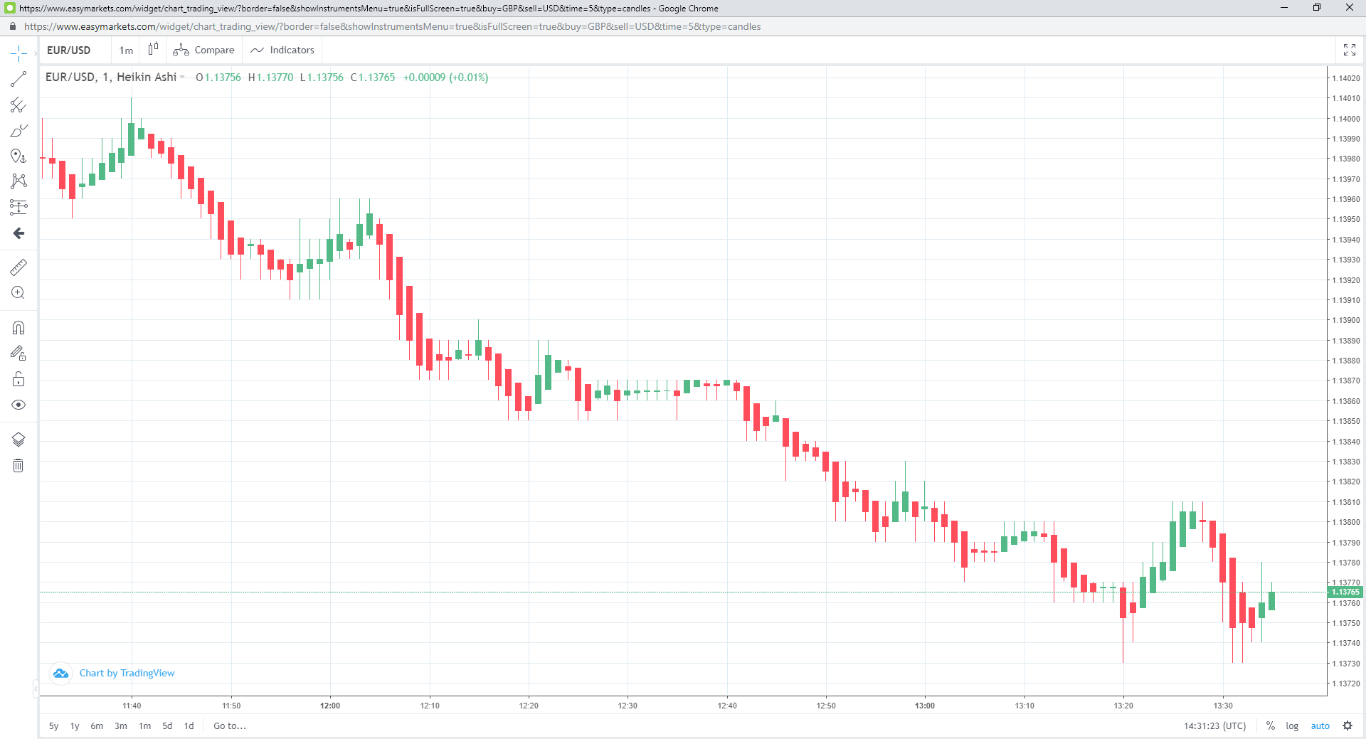Viewport: 1366px width, 739px height.
Task: Open the 1m interval dropdown
Action: [x=126, y=50]
